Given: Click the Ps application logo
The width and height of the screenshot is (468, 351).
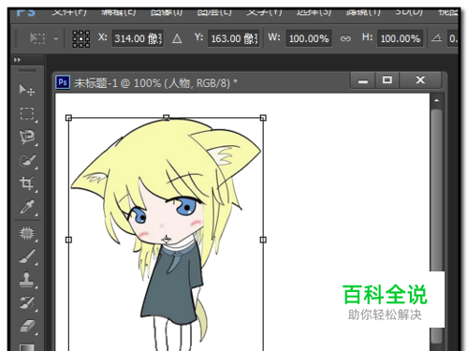Looking at the screenshot, I should point(25,12).
